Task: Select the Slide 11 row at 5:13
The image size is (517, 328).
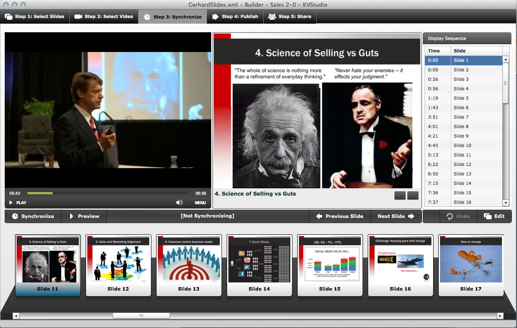Action: tap(463, 155)
